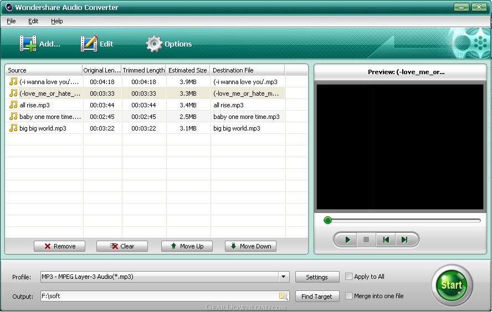Click estimated size '2.5MB' cell
The width and height of the screenshot is (492, 312).
coord(188,117)
